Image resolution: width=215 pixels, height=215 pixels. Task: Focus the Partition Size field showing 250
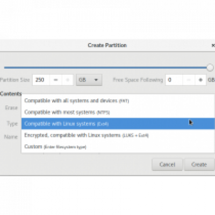click(41, 80)
